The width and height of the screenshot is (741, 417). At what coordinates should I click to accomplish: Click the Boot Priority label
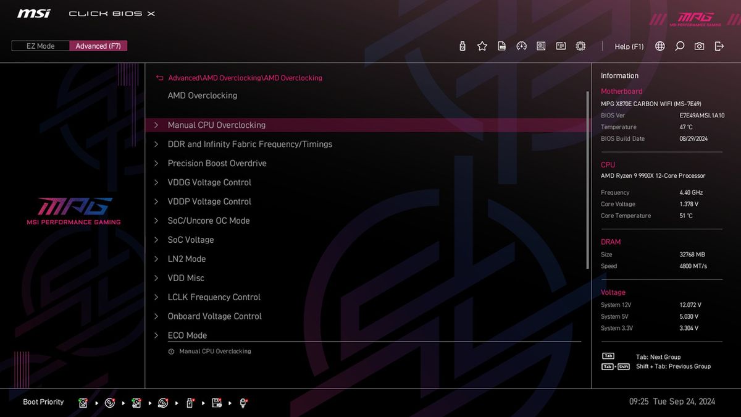pyautogui.click(x=43, y=402)
